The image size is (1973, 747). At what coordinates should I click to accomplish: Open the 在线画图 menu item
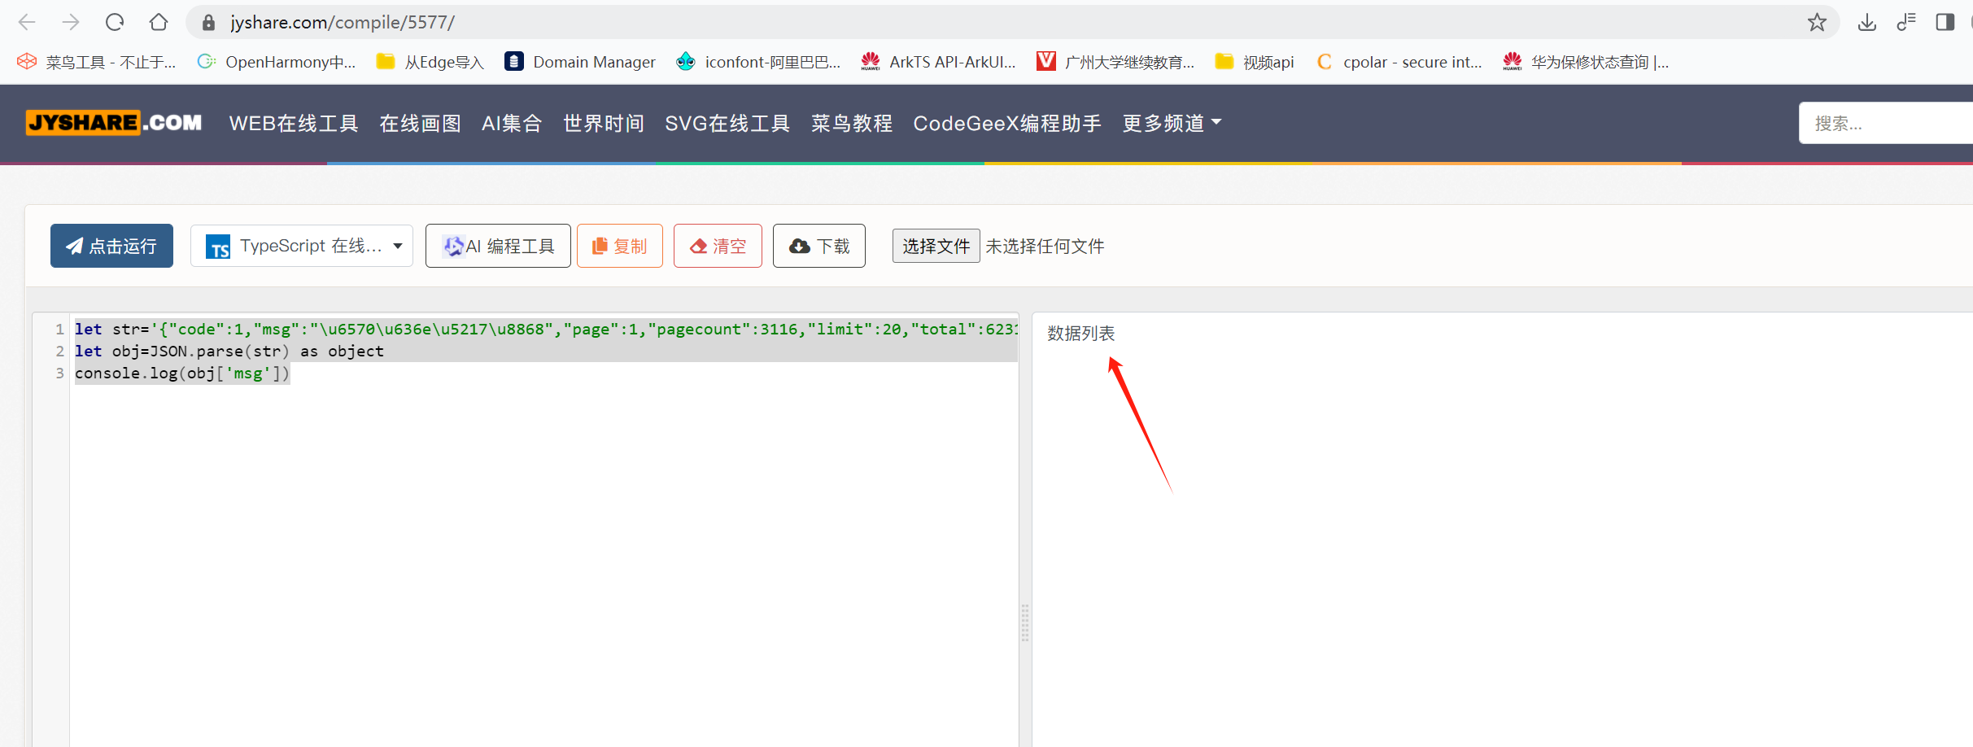pos(420,123)
